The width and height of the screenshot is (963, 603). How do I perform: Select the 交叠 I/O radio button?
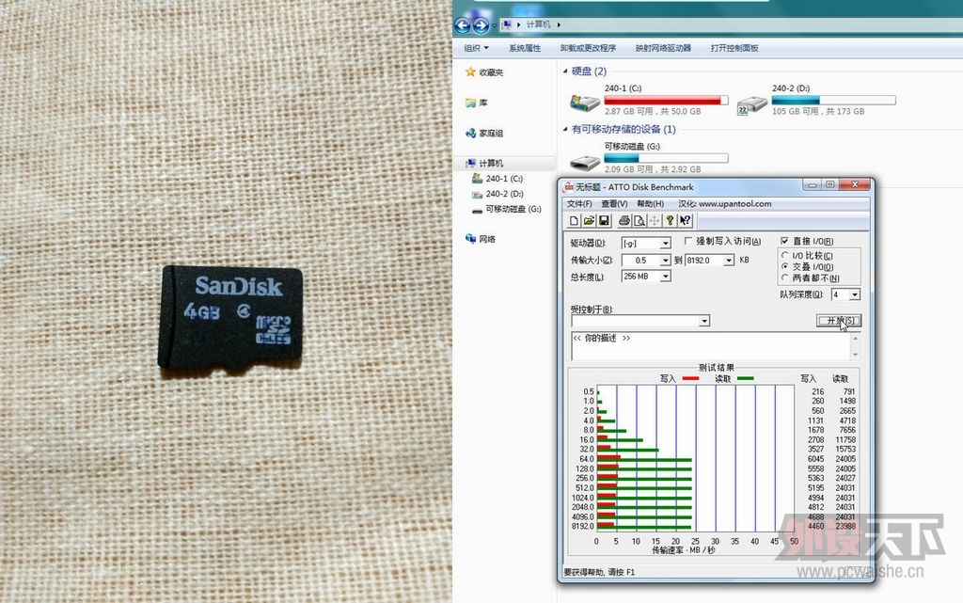click(785, 266)
